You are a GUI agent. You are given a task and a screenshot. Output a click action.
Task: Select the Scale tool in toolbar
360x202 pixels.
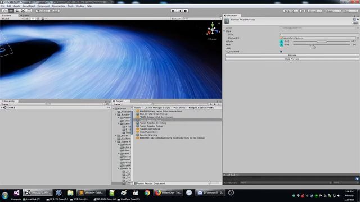tap(23, 11)
